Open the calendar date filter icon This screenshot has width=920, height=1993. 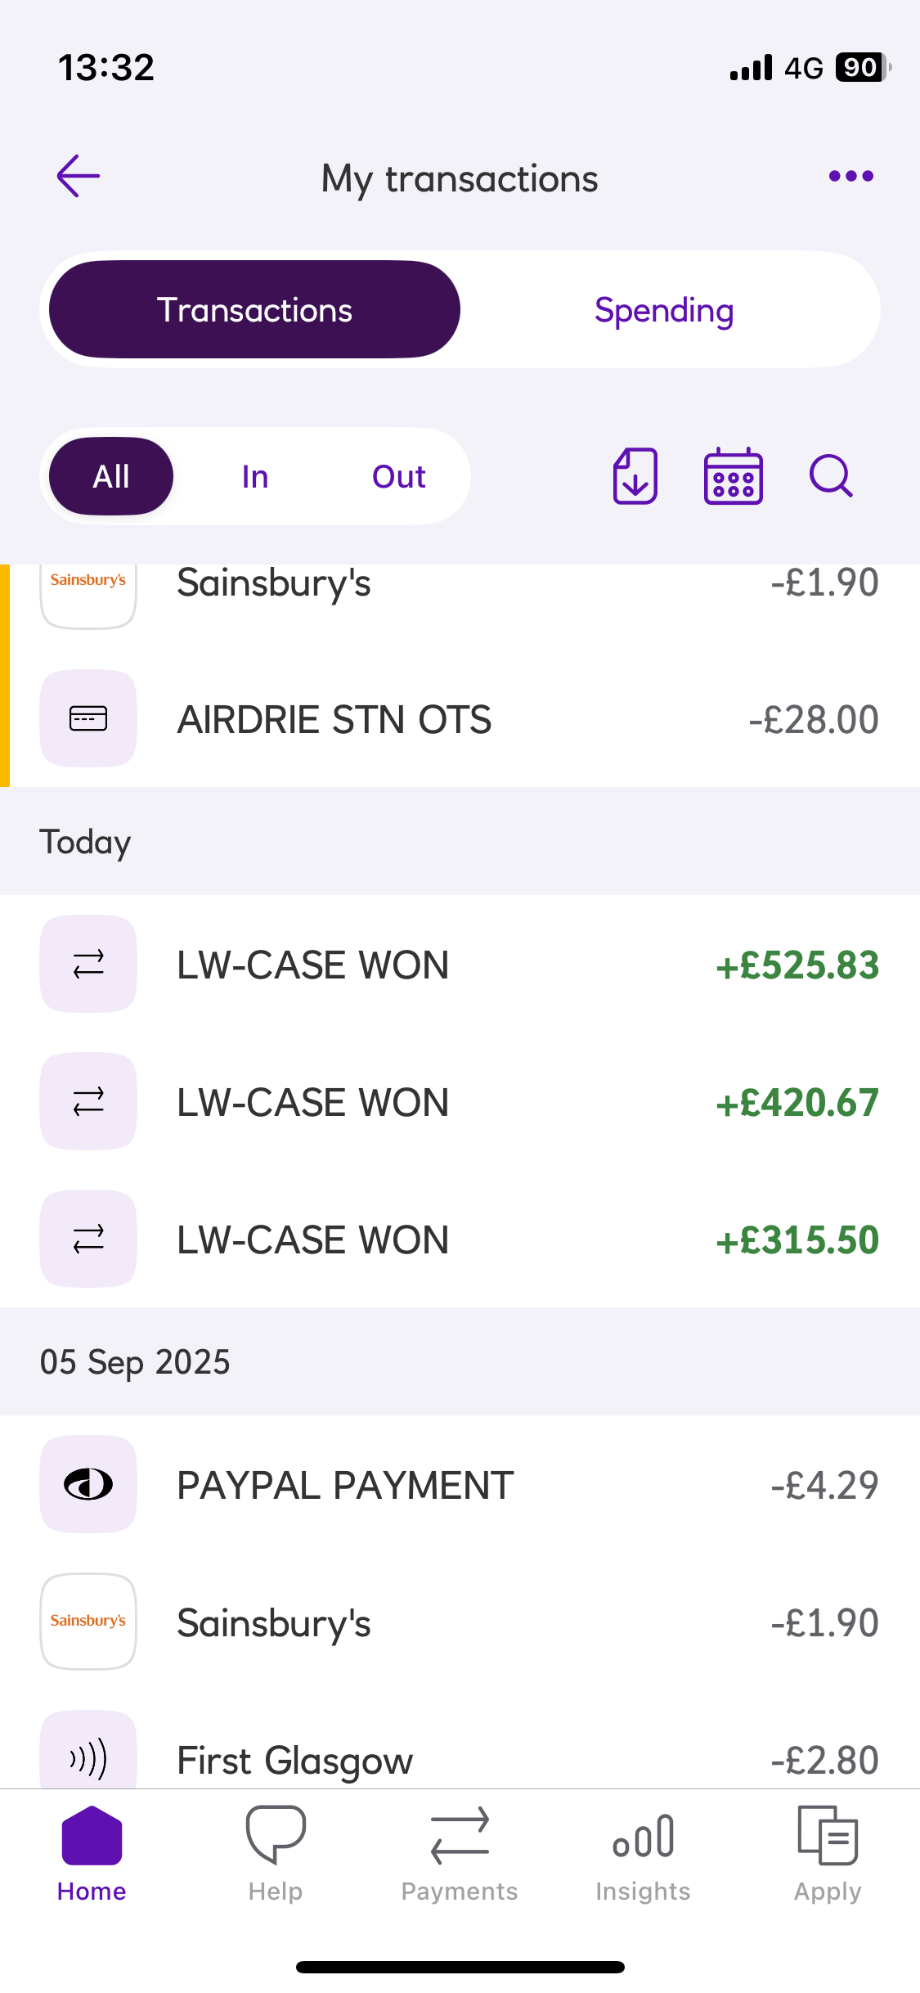coord(733,476)
